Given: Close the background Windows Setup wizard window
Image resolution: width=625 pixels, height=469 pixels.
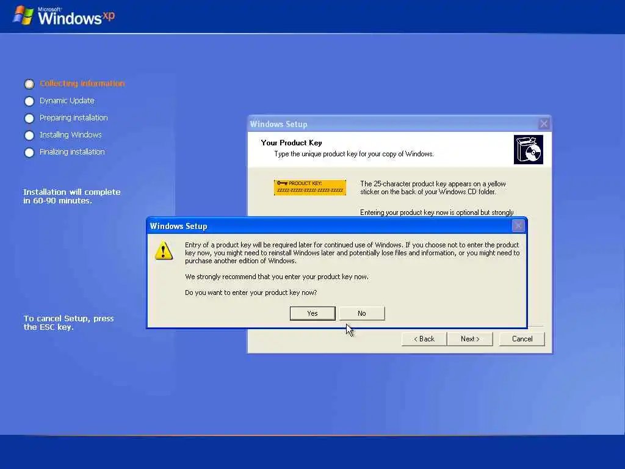Looking at the screenshot, I should point(544,124).
